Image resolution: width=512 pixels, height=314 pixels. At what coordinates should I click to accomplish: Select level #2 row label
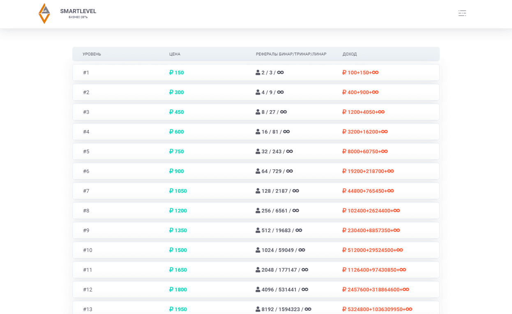tap(86, 92)
